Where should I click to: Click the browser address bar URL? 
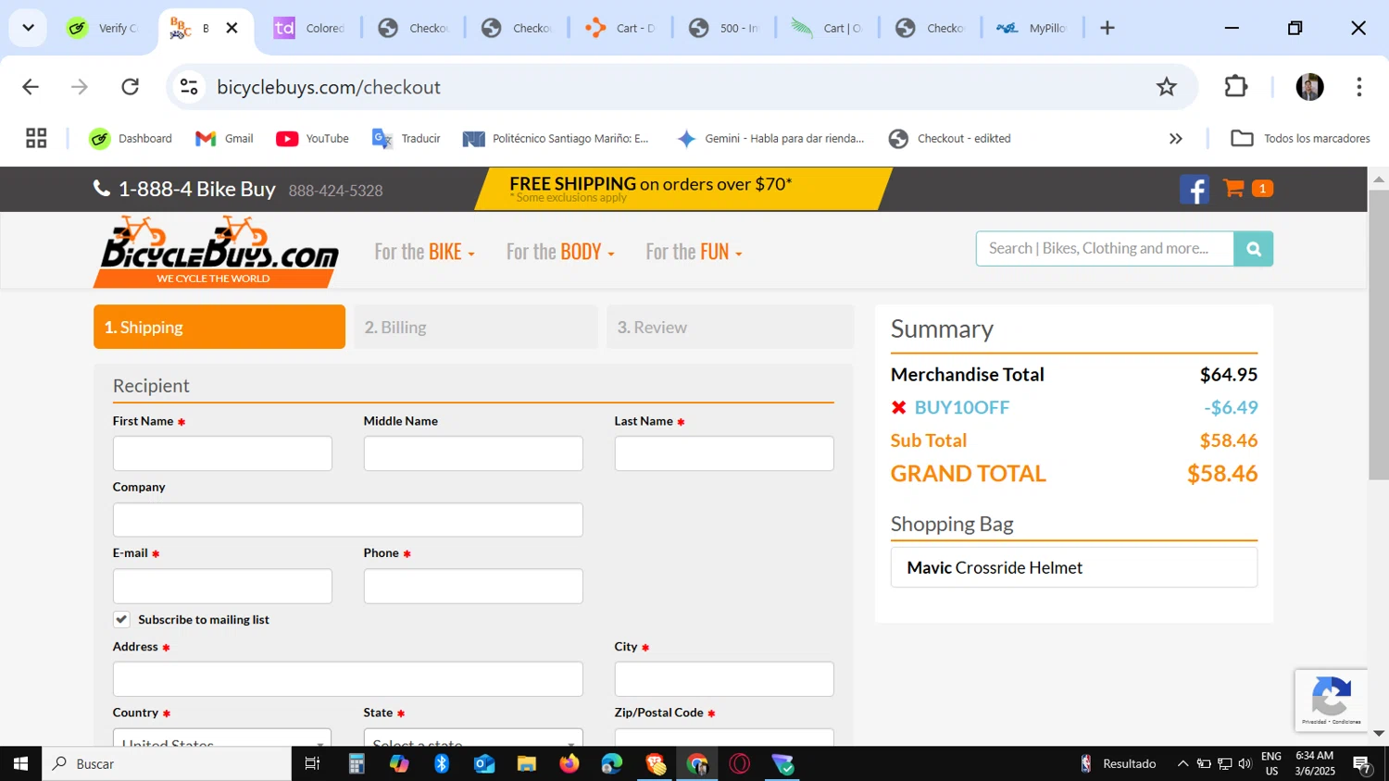pos(329,87)
